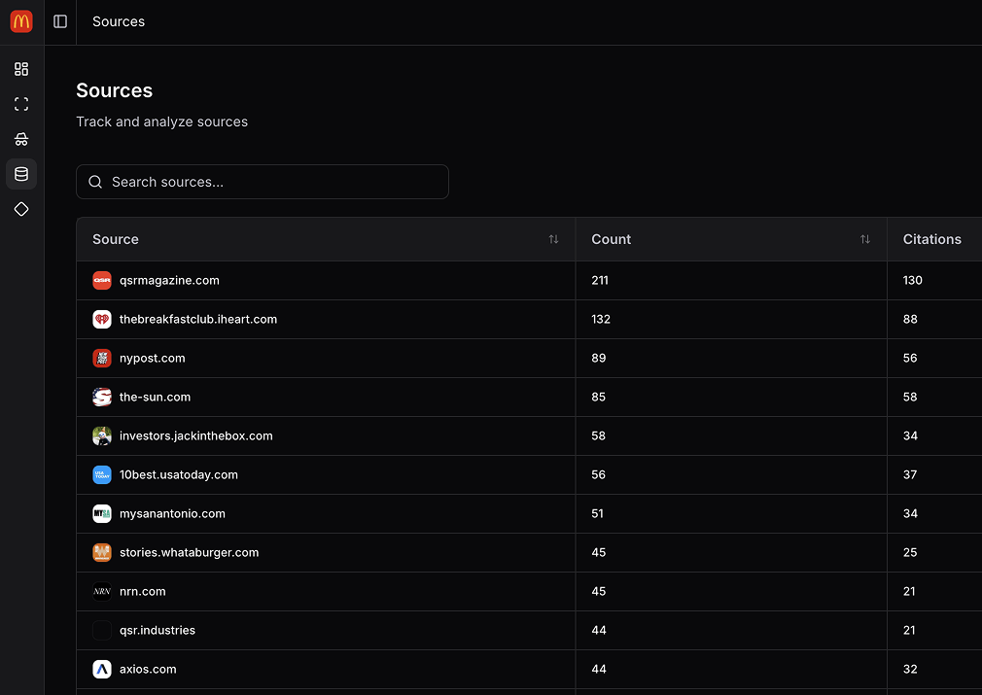Select the scan/focus brackets sidebar icon
Viewport: 982px width, 695px height.
pos(20,104)
